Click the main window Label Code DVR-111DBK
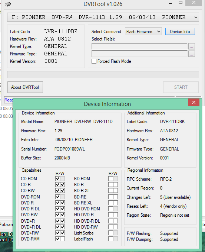This screenshot has height=252, width=205. click(61, 31)
